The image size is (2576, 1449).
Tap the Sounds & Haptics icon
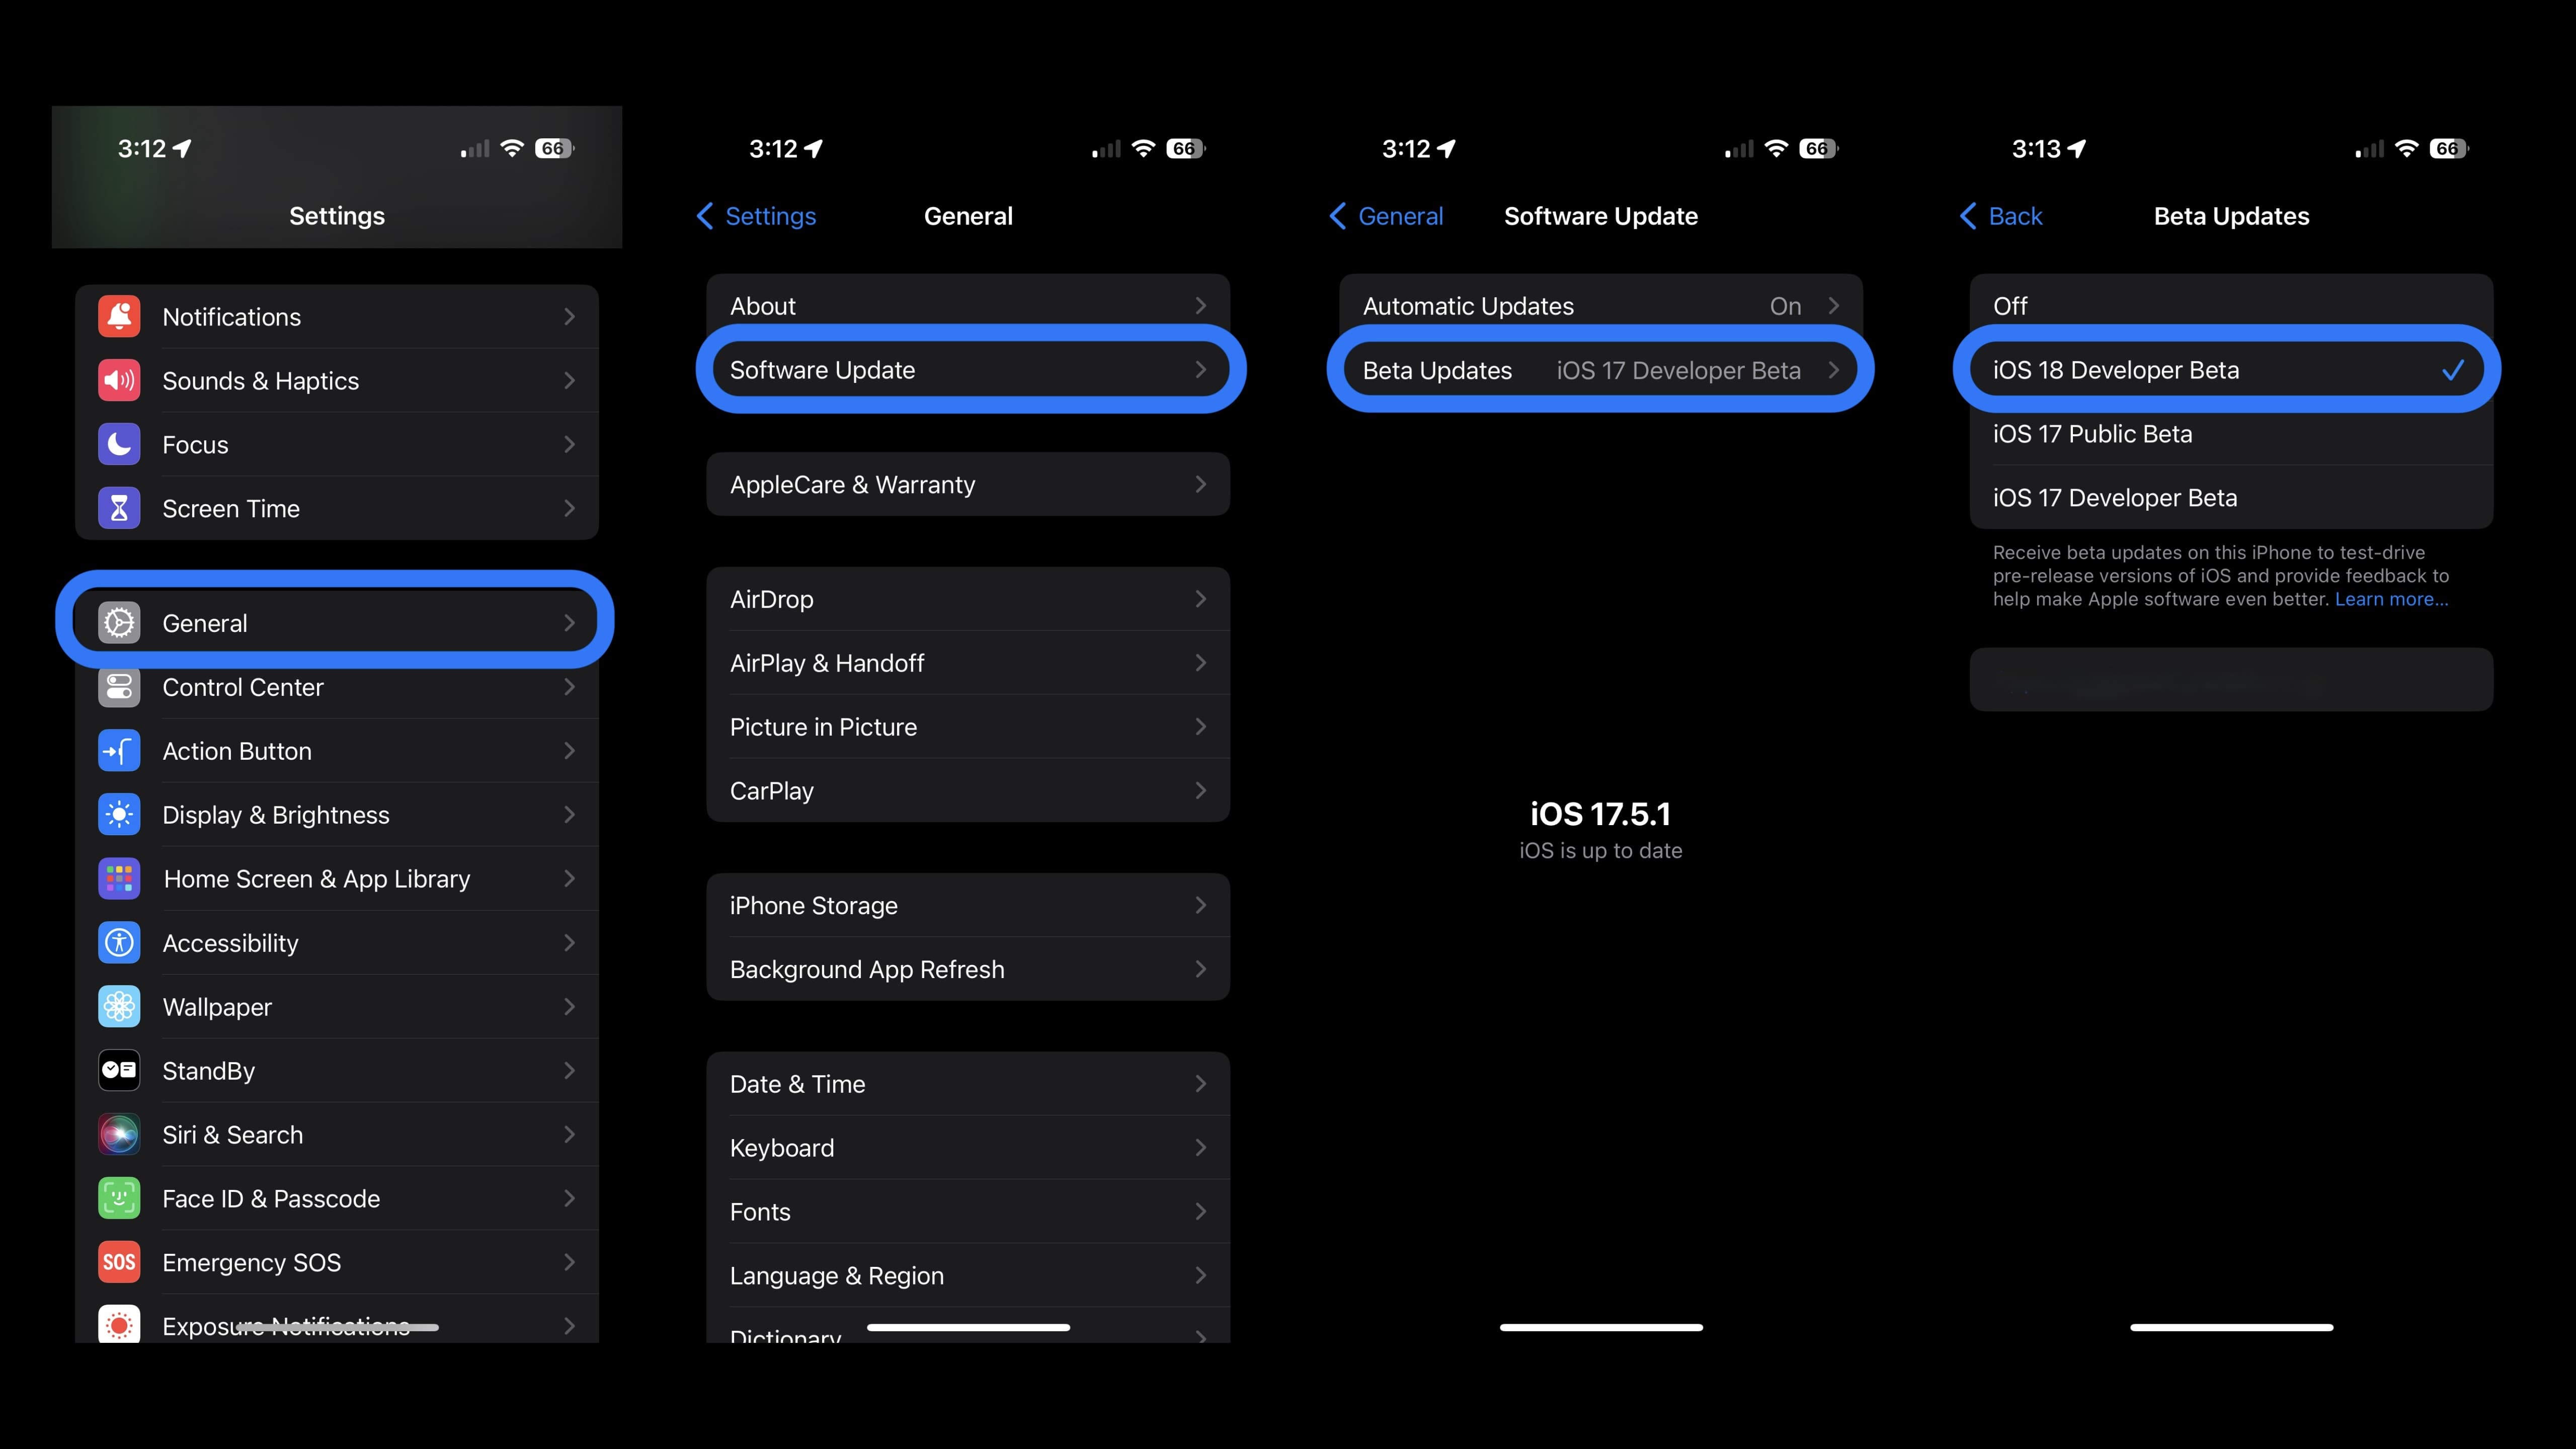coord(119,380)
